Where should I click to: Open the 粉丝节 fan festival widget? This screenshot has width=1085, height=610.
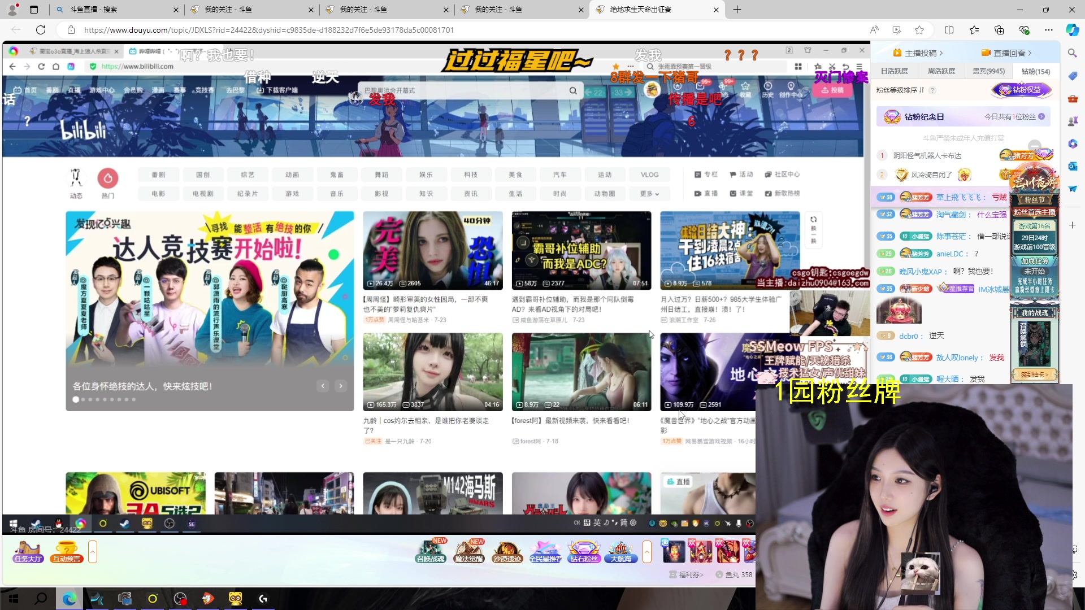tap(1034, 200)
